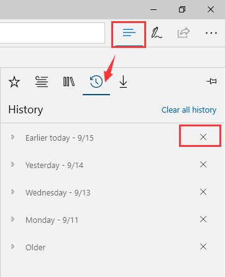
Task: Click Clear all history link
Action: (189, 110)
